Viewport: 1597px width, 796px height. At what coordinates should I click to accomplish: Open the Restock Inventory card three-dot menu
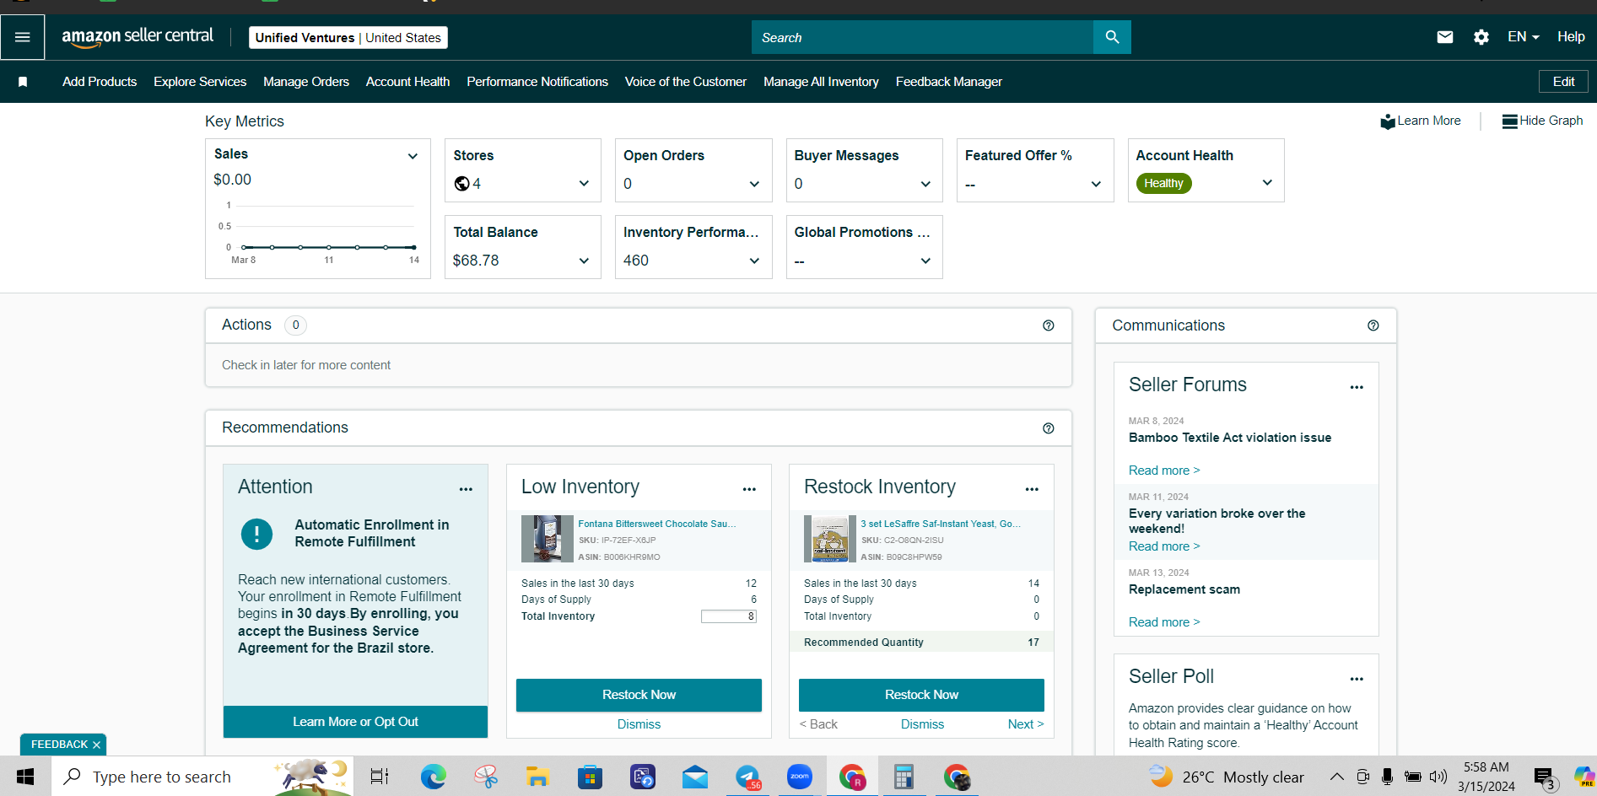click(1032, 489)
